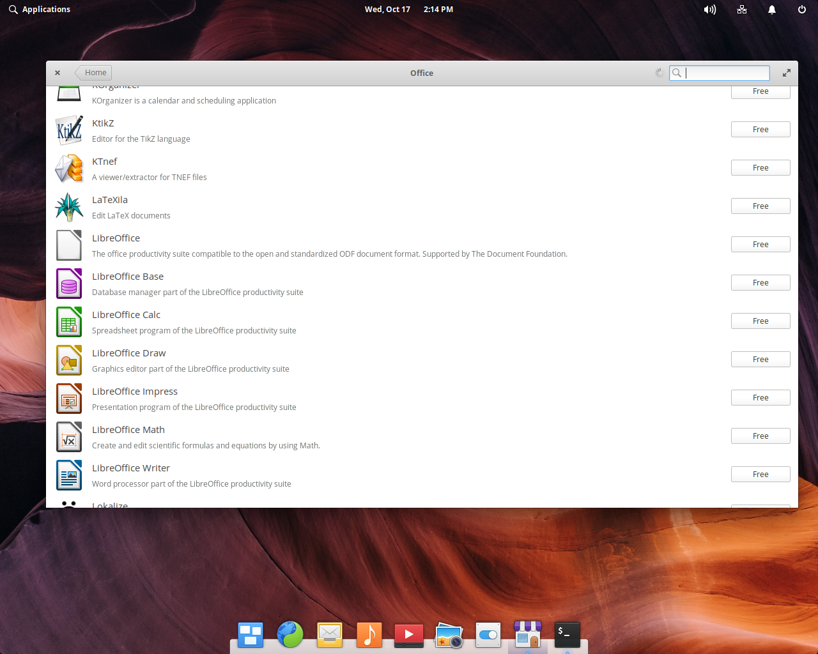Select the LibreOffice Writer document icon

(69, 475)
